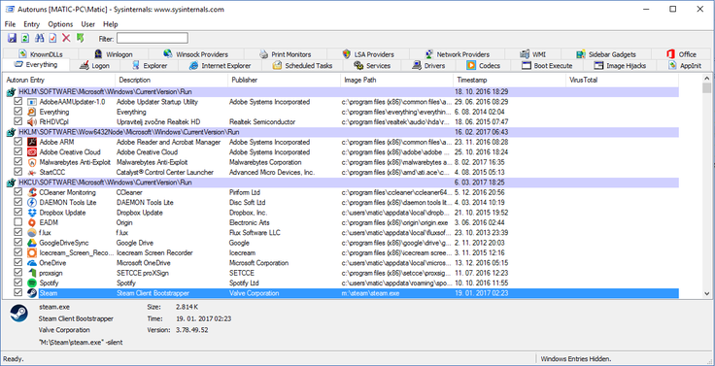Uncheck the Spotify entry checkbox
715x366 pixels.
(17, 283)
